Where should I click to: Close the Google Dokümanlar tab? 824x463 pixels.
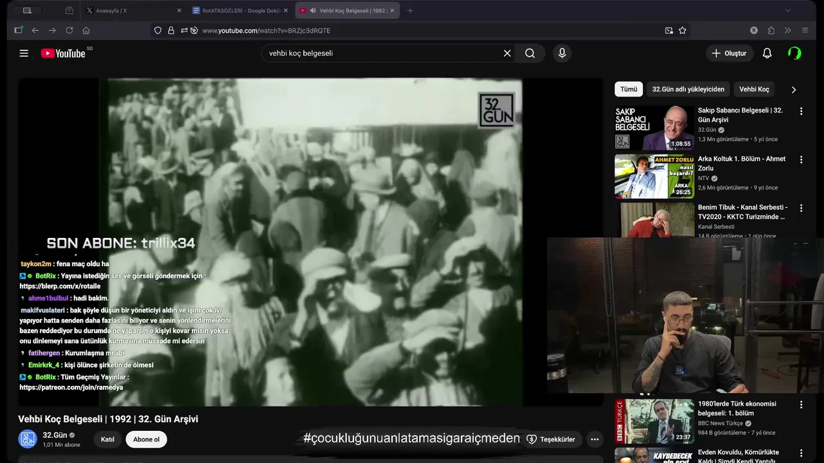[x=286, y=10]
